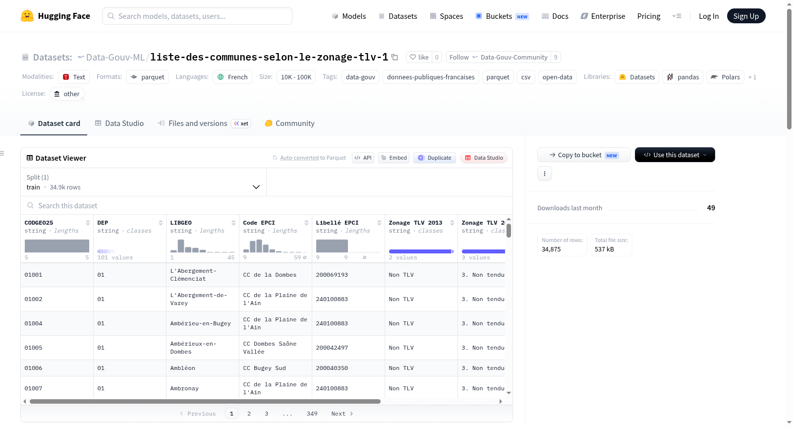Expand the Split train dropdown
Screen dimensions: 793x427
click(x=143, y=182)
